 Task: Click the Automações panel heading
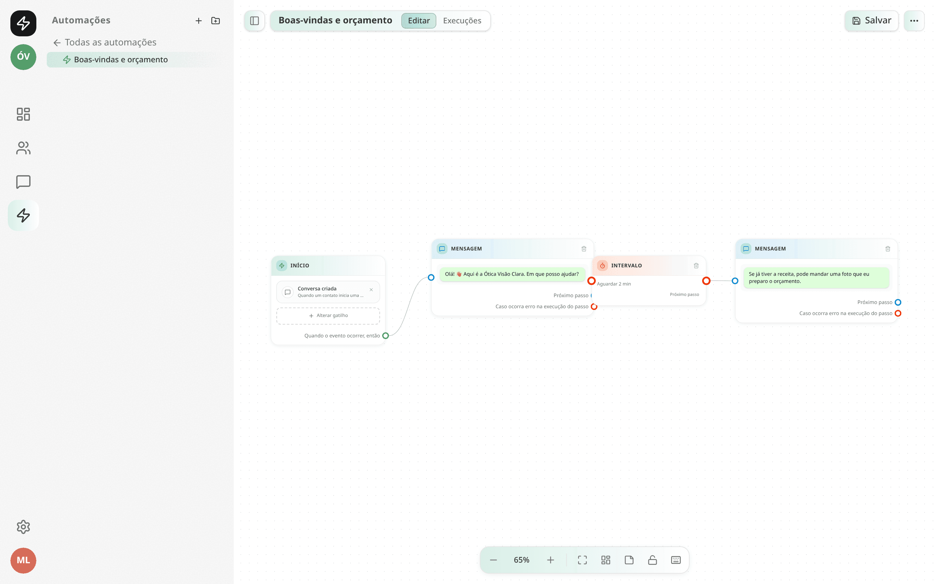pyautogui.click(x=81, y=20)
